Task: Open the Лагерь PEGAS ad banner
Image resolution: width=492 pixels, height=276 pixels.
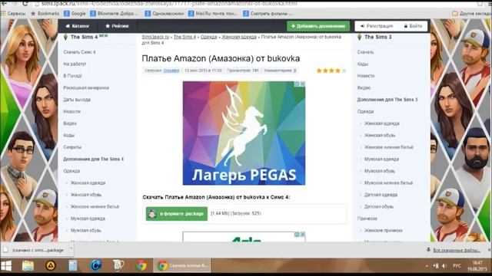Action: pyautogui.click(x=244, y=133)
